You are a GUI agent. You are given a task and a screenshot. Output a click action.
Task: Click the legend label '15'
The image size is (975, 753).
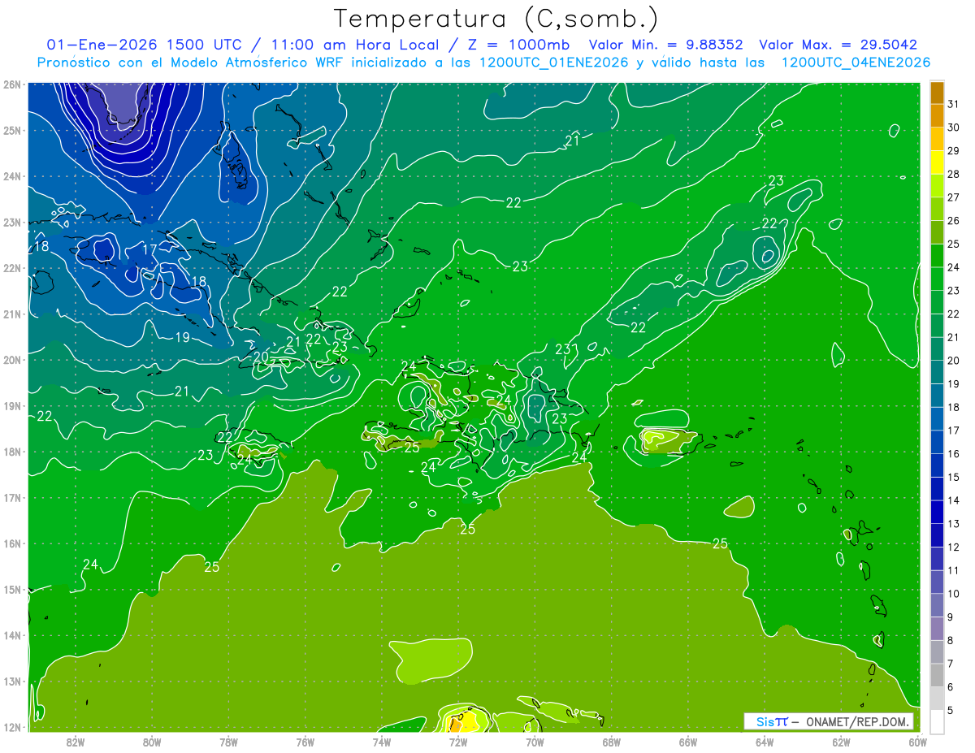[x=953, y=477]
